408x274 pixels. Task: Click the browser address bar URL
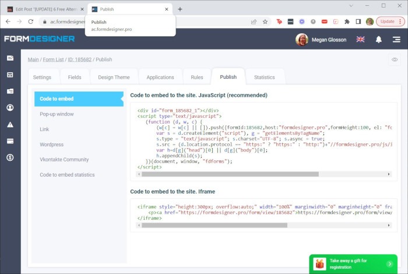(67, 22)
